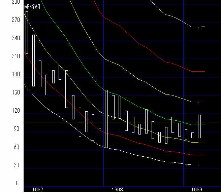
Task: Click the 熊谷組 chart title label
Action: (32, 7)
